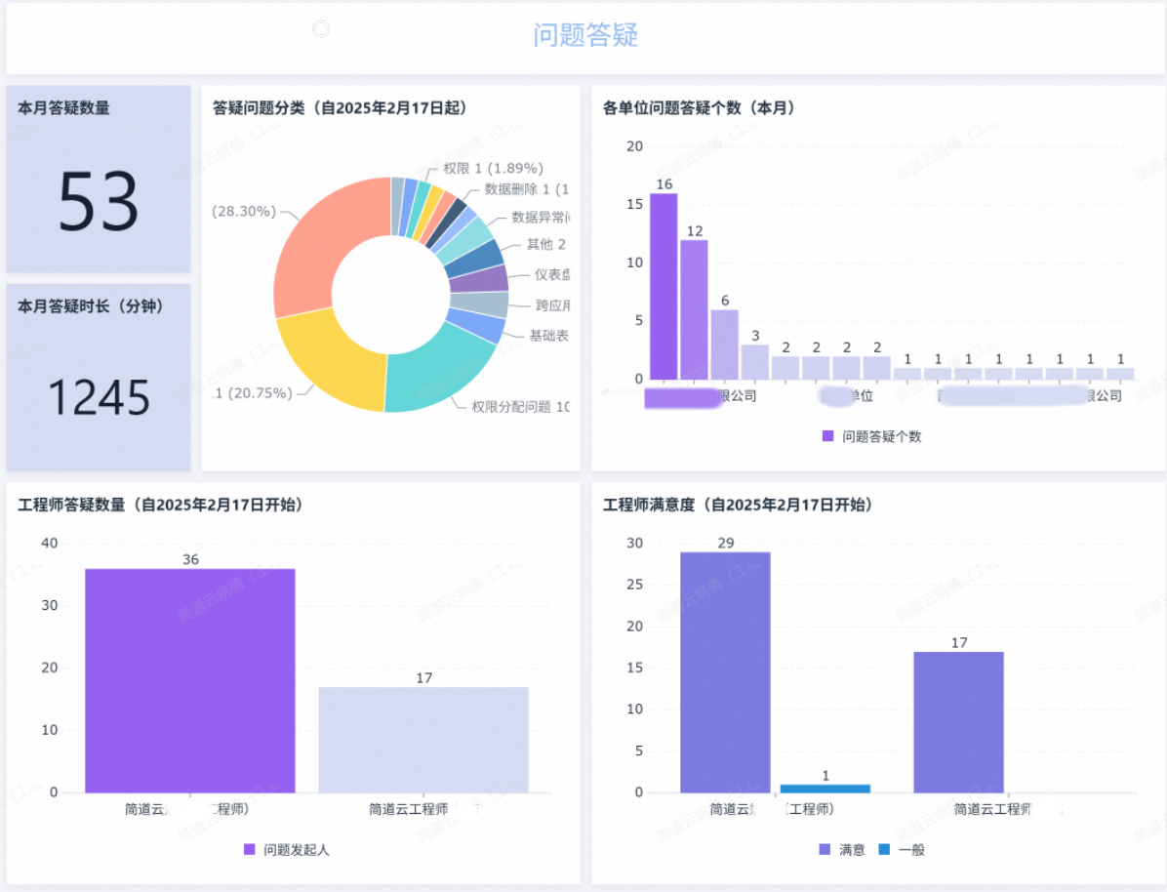
Task: Click the 问题答疑 dashboard title
Action: [x=585, y=35]
